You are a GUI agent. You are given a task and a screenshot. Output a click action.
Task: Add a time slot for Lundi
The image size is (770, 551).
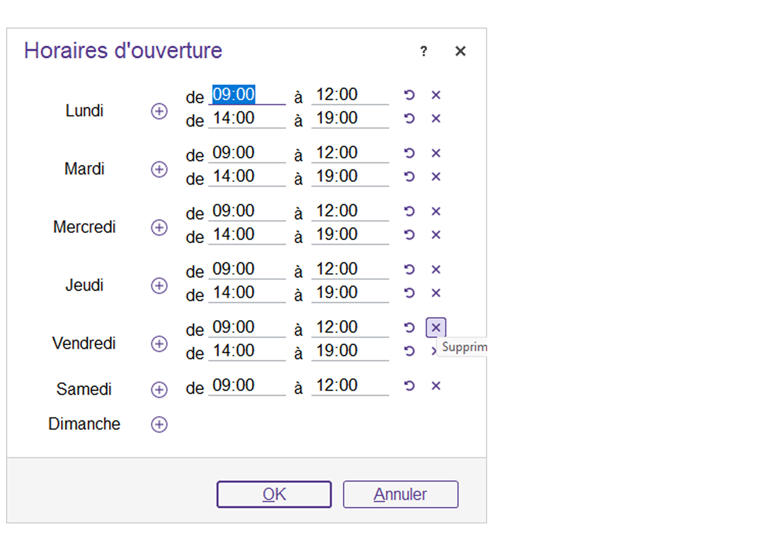[x=159, y=111]
